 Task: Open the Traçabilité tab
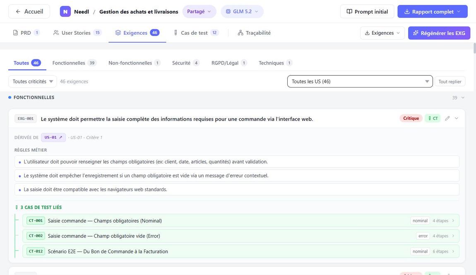(254, 33)
